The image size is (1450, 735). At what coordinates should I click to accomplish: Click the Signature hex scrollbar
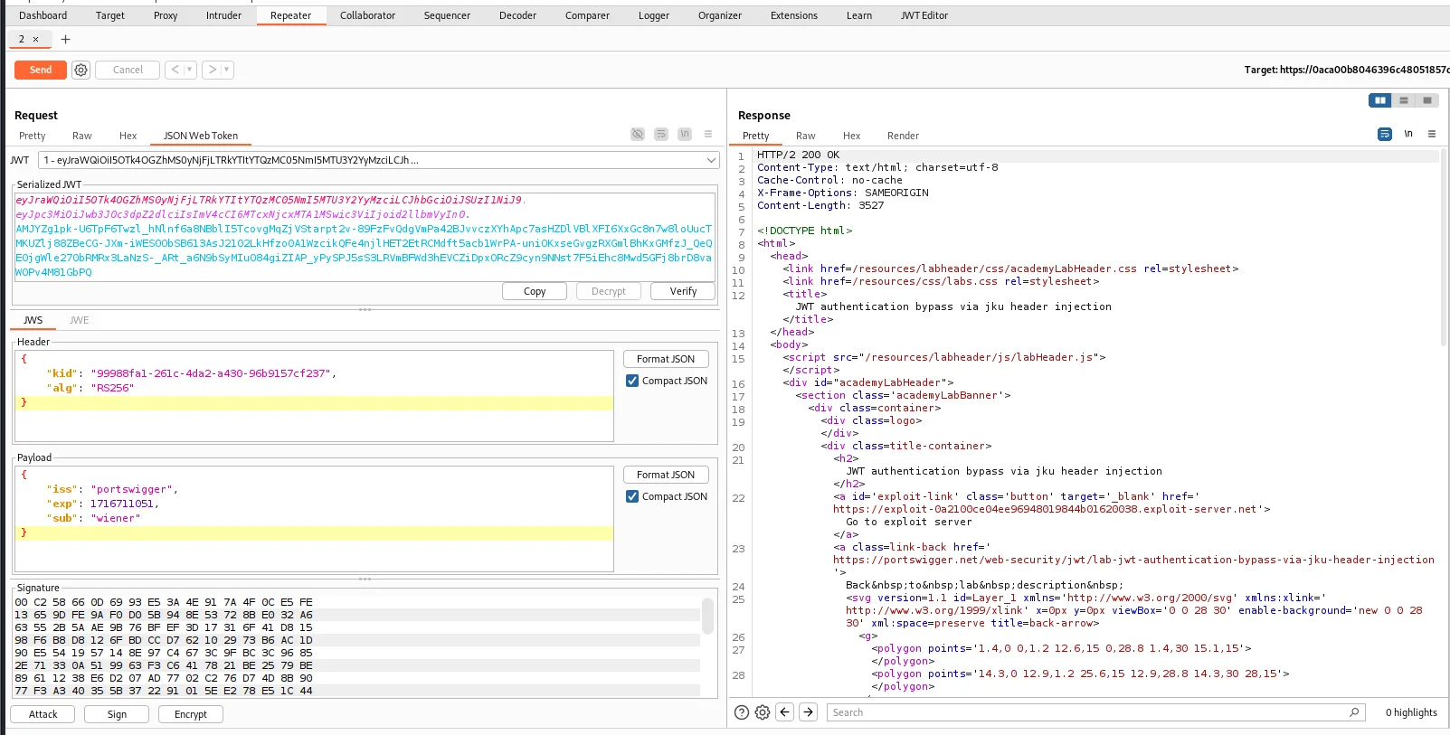click(707, 616)
